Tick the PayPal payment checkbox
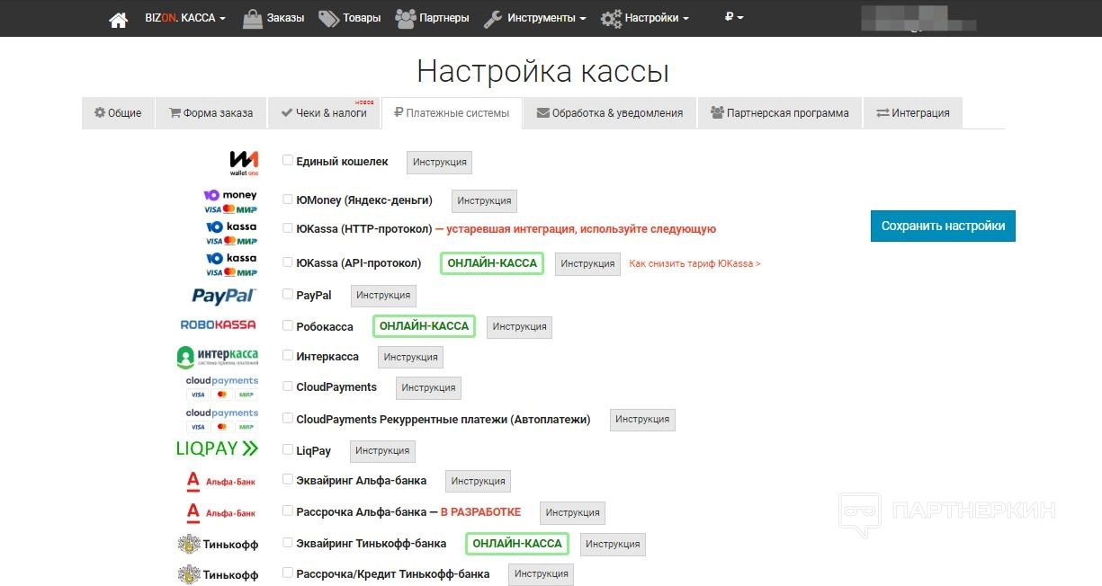 point(288,294)
